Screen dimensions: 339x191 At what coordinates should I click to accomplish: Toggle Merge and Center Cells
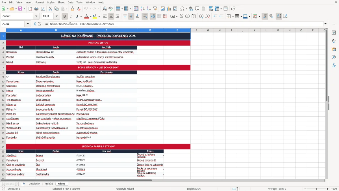(153, 16)
